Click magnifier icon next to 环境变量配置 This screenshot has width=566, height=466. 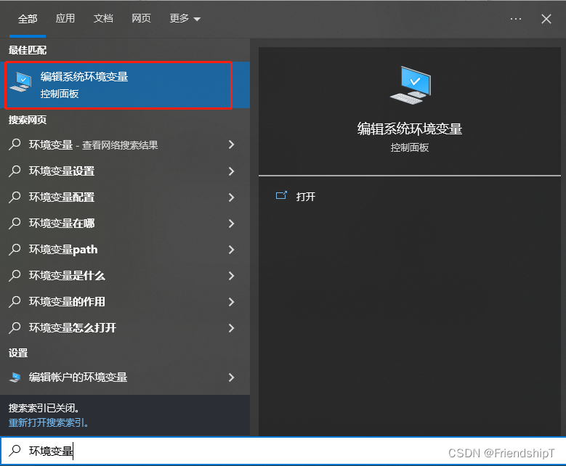[15, 197]
